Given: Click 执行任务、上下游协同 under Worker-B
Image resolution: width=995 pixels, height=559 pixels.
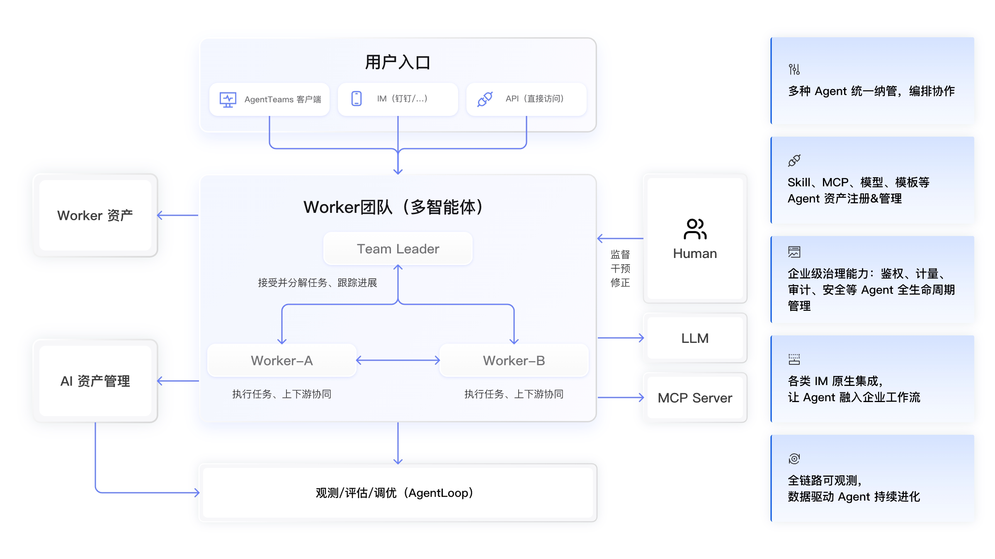Looking at the screenshot, I should [x=514, y=394].
